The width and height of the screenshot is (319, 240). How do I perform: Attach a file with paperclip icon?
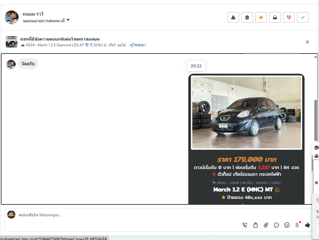point(266,225)
